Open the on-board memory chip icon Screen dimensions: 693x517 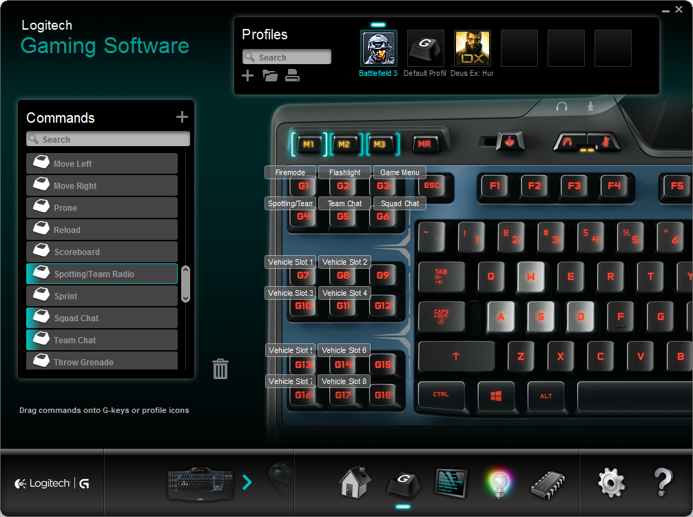pos(548,485)
